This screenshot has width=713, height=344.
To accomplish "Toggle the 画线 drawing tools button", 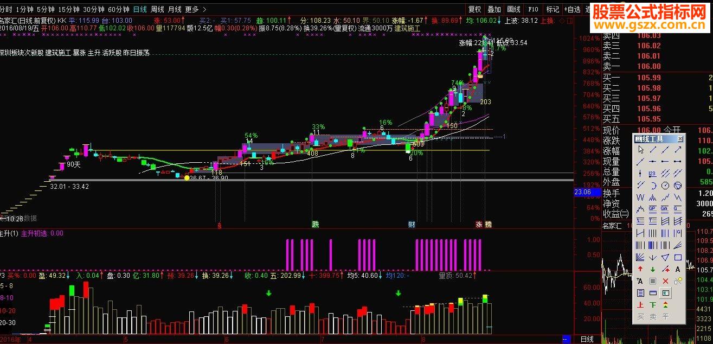I will 513,9.
